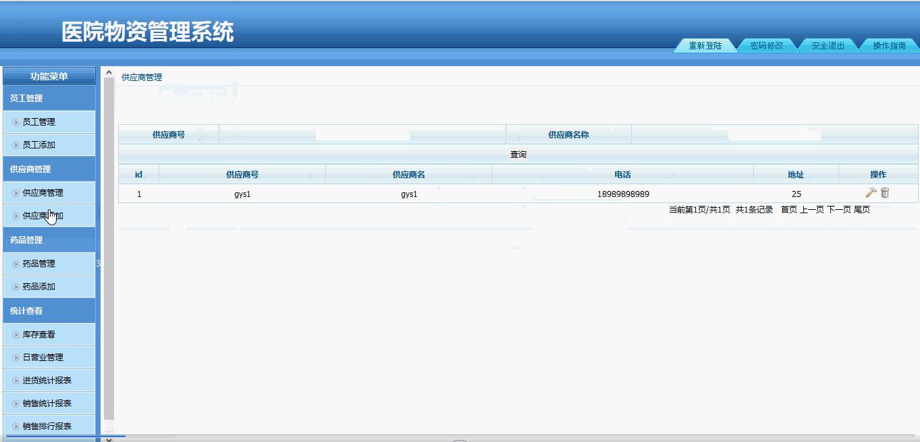920x442 pixels.
Task: Click the 供应商名称 search input field
Action: [x=774, y=134]
